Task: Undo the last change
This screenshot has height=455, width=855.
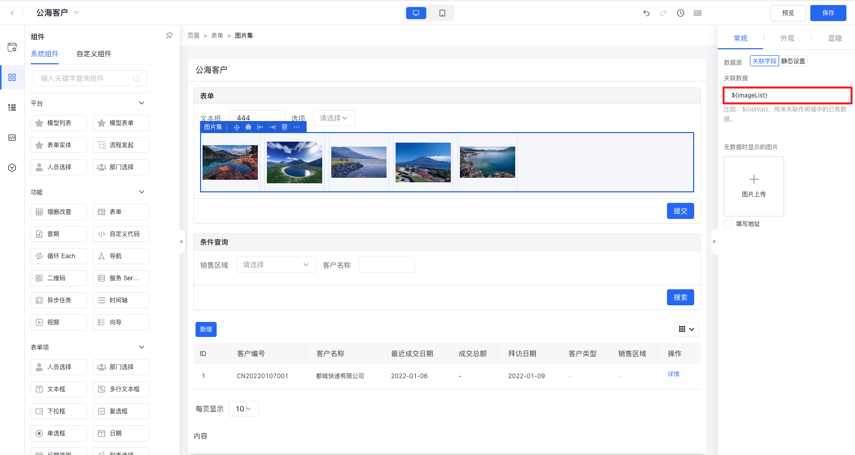Action: 646,13
